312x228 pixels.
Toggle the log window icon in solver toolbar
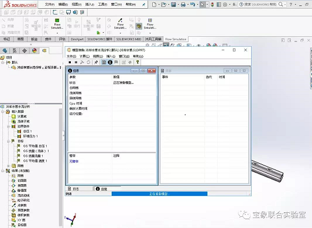tap(104, 62)
